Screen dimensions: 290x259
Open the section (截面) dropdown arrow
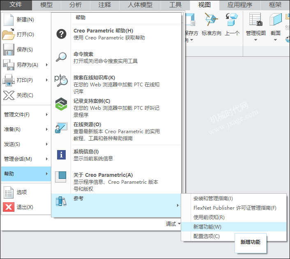click(x=275, y=40)
